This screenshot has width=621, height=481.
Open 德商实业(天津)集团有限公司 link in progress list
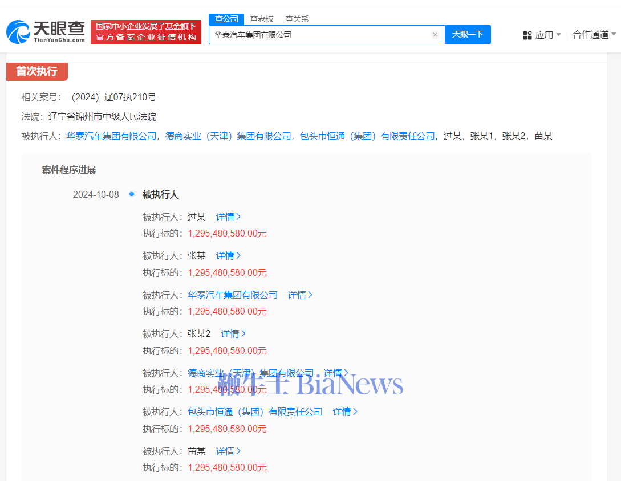(250, 373)
